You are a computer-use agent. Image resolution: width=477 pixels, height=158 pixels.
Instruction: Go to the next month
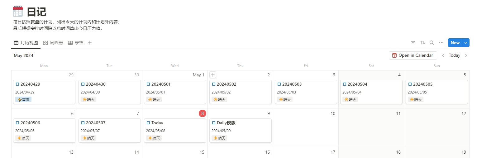(466, 55)
